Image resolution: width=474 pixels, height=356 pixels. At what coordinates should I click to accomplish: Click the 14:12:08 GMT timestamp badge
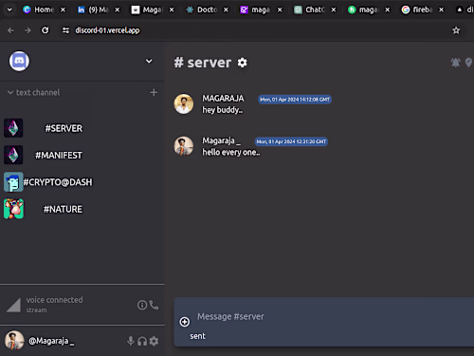295,100
